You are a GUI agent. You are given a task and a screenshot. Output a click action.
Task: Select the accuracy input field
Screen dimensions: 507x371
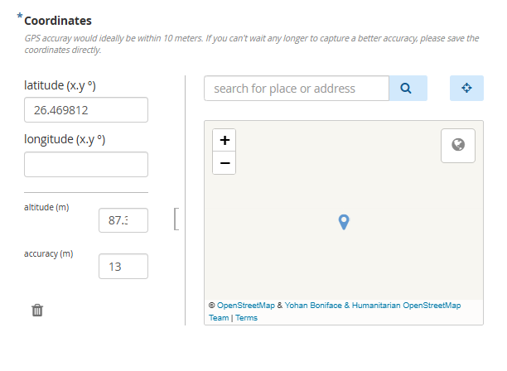pyautogui.click(x=123, y=266)
